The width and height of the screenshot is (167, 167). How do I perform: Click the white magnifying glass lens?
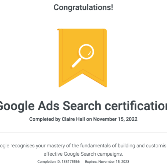click(86, 52)
